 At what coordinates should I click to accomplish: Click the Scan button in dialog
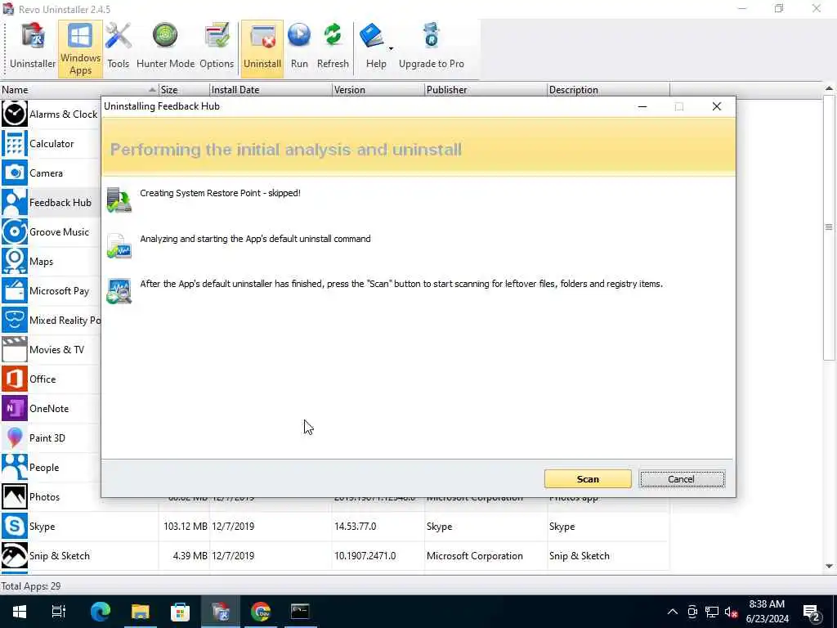point(588,479)
